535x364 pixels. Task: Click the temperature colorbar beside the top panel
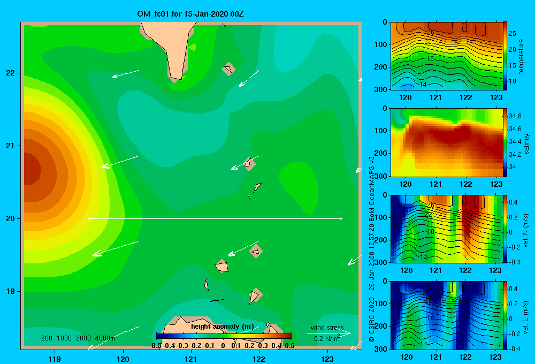[x=505, y=56]
